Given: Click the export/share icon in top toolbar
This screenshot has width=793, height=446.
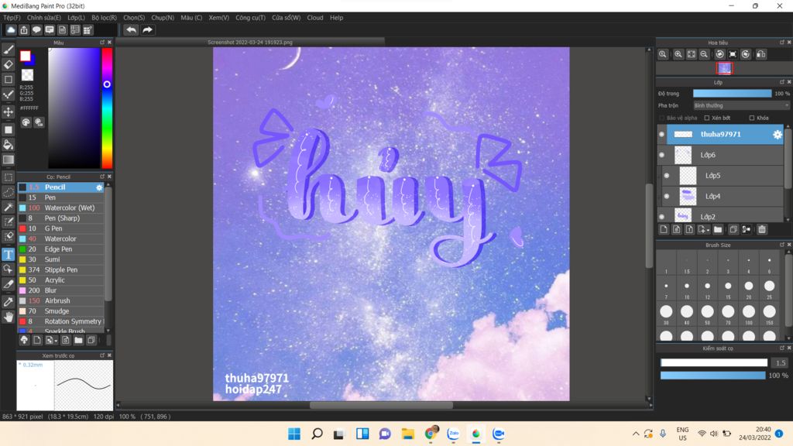Looking at the screenshot, I should pos(24,30).
